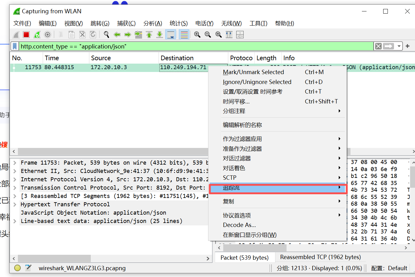The width and height of the screenshot is (415, 277).
Task: Sort the packet list by the Destination column
Action: click(x=193, y=58)
